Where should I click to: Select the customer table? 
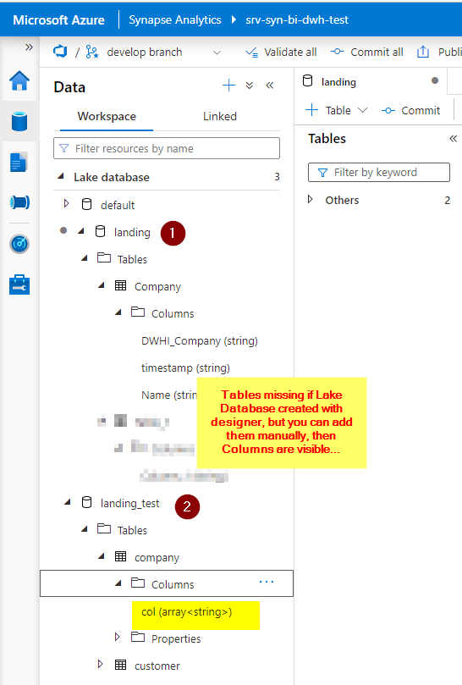click(157, 666)
